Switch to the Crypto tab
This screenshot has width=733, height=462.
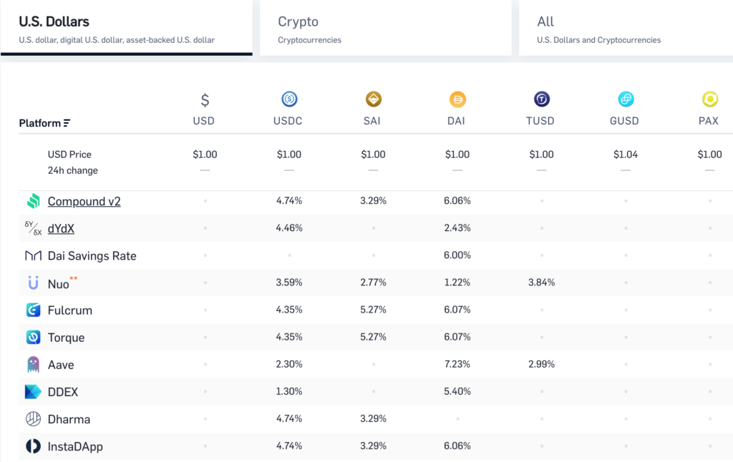[x=386, y=28]
